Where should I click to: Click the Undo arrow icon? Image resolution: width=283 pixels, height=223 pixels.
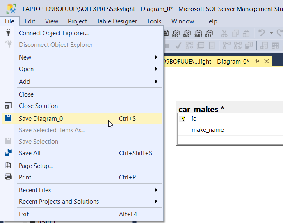click(261, 34)
